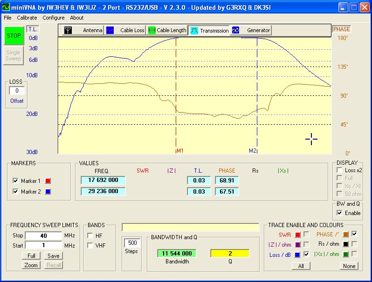This screenshot has height=282, width=372.
Task: Toggle the Marker 2 checkbox
Action: [x=15, y=192]
